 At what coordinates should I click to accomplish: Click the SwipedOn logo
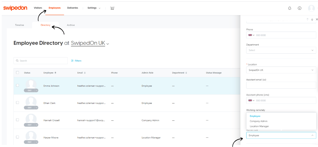[15, 8]
